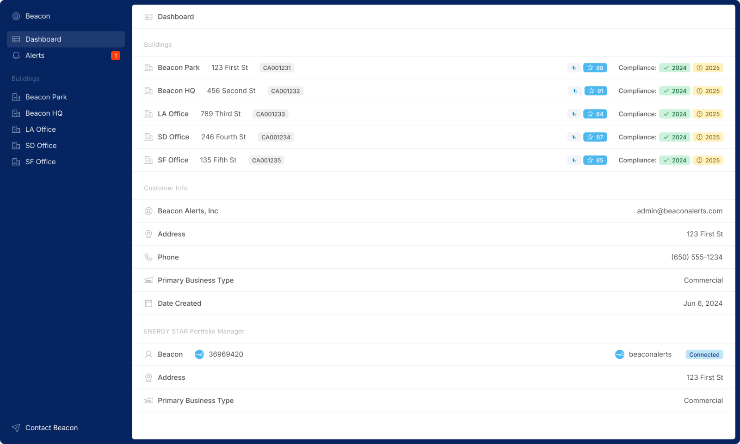Click the phone number (650) 555-1234

697,257
